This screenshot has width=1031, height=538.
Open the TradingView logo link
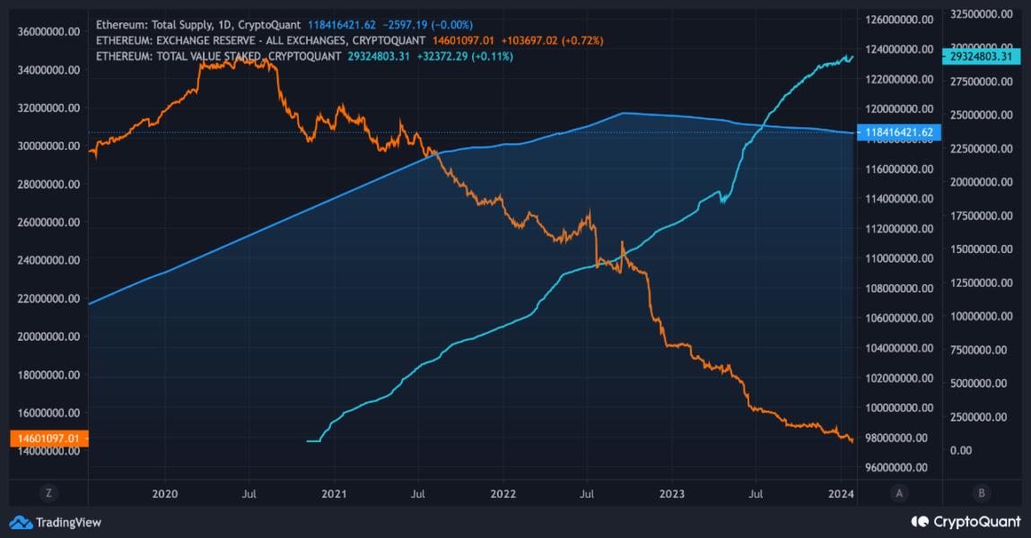(56, 522)
